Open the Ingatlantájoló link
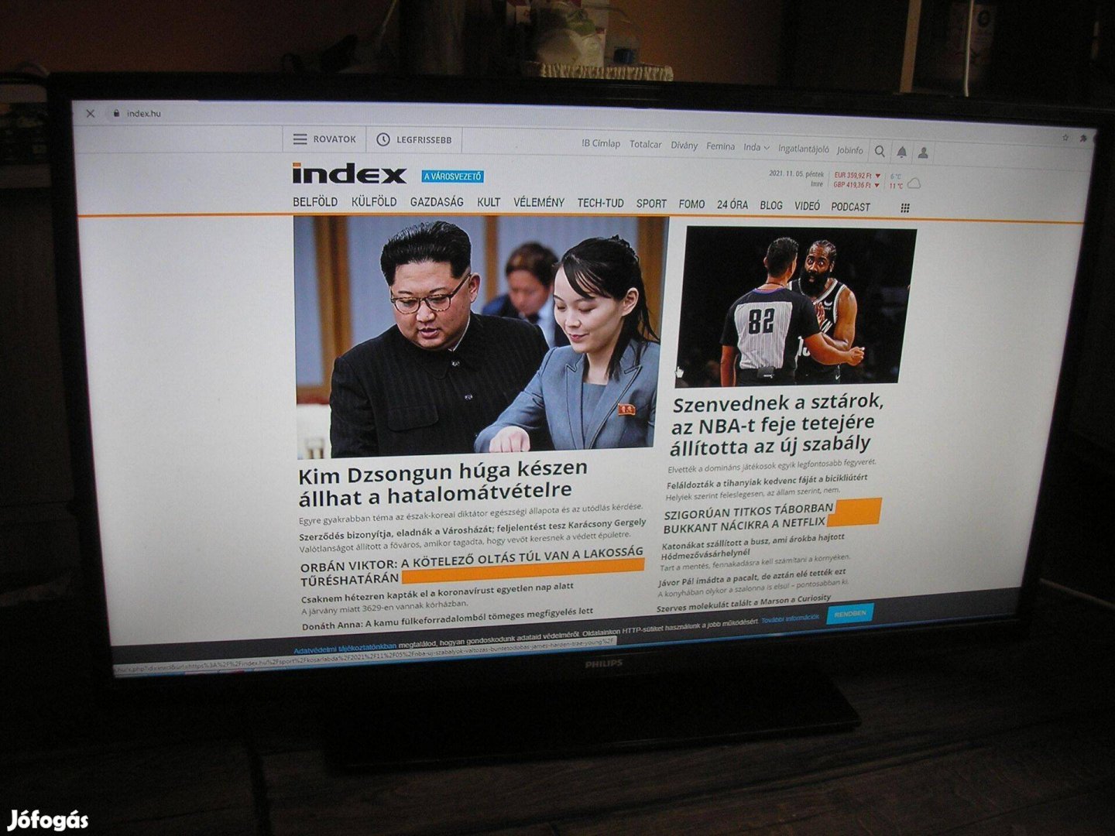Image resolution: width=1115 pixels, height=836 pixels. (803, 149)
